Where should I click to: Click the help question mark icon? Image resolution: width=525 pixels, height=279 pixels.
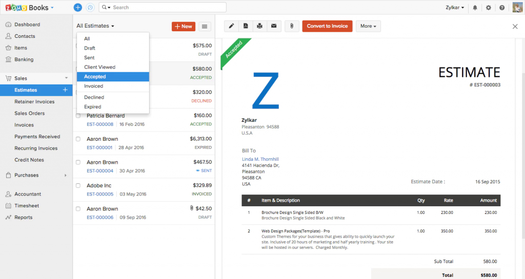tap(502, 8)
